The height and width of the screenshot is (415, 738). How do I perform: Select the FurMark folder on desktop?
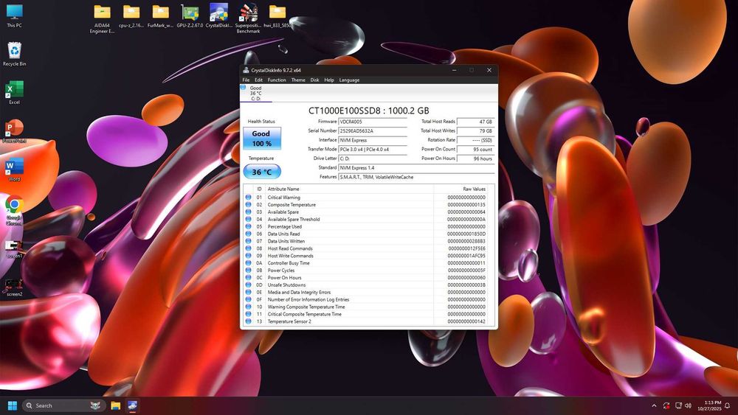point(160,15)
